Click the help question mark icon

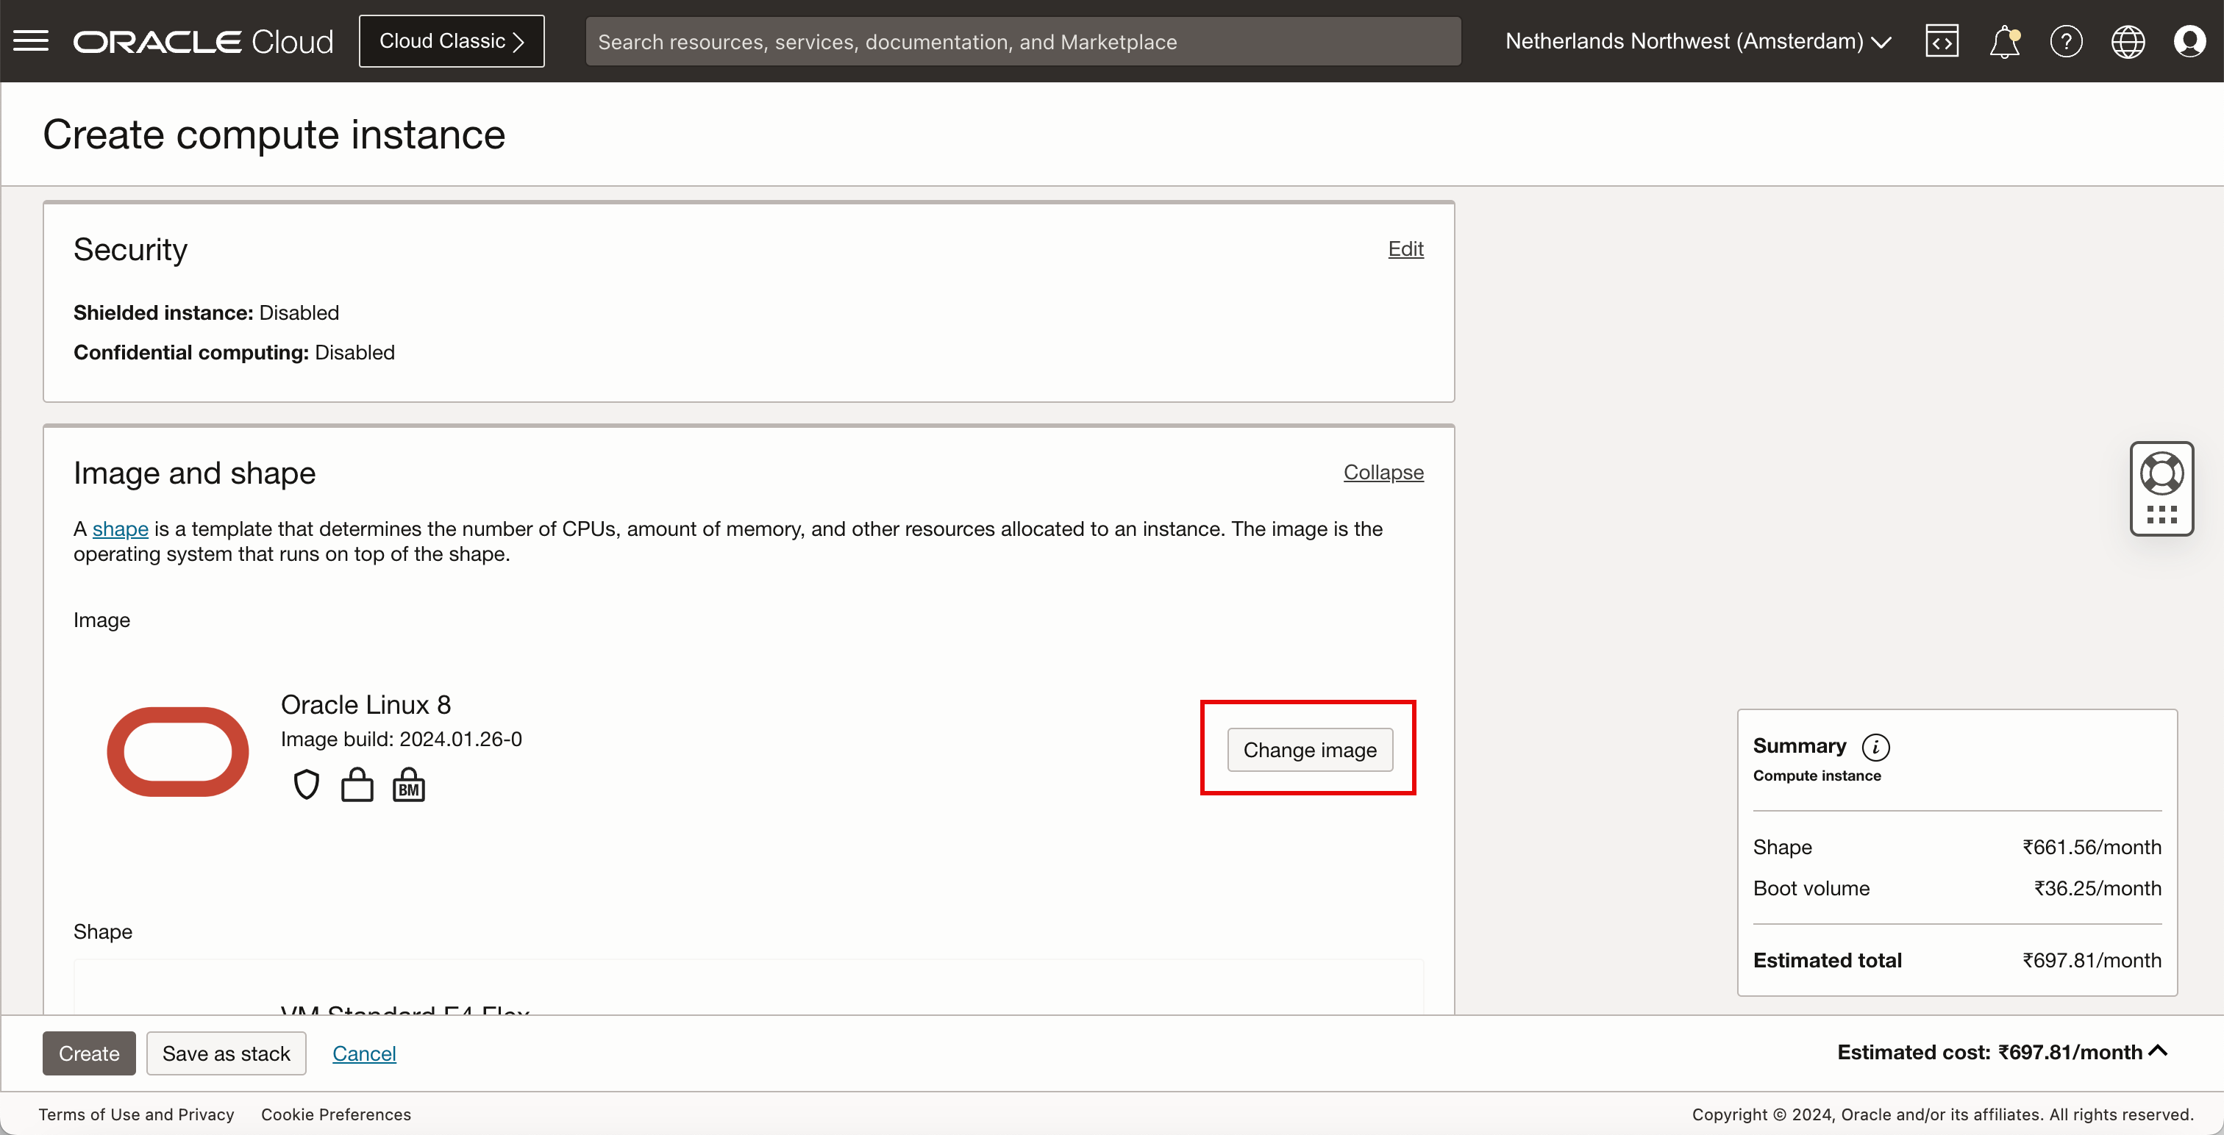[x=2066, y=41]
